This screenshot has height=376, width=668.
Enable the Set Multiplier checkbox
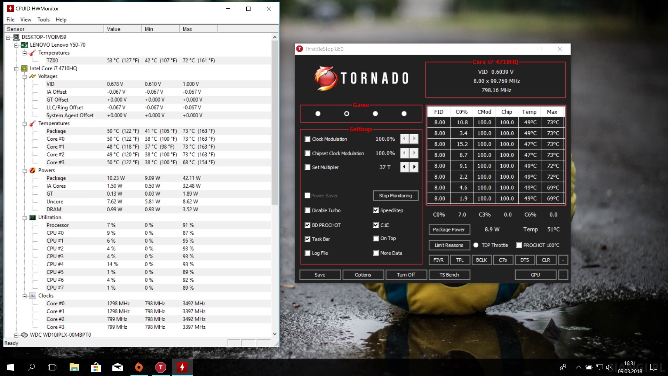point(308,167)
